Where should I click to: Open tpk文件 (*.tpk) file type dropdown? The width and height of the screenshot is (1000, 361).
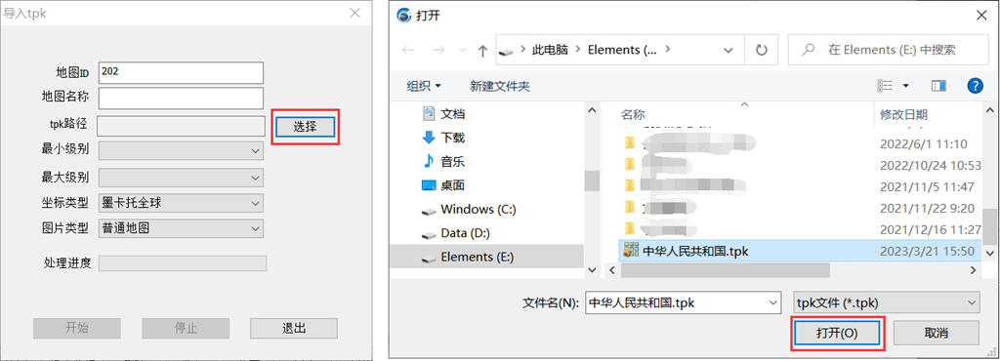pos(886,303)
